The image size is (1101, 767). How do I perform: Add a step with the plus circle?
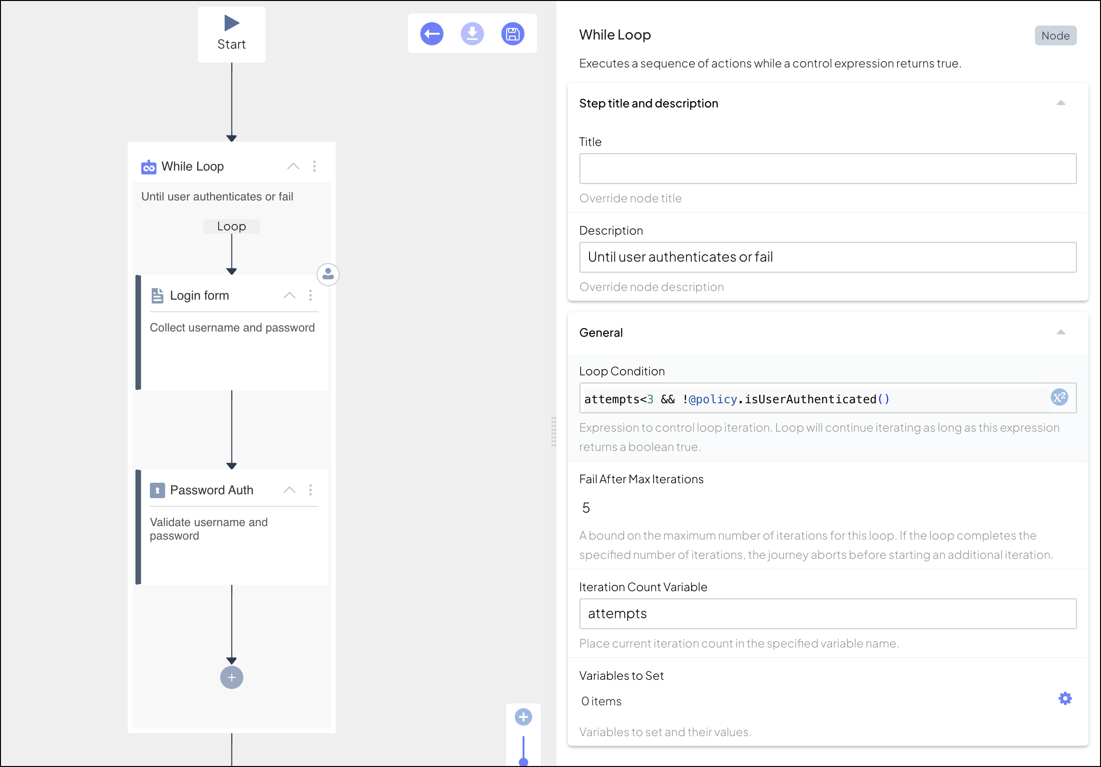click(231, 677)
